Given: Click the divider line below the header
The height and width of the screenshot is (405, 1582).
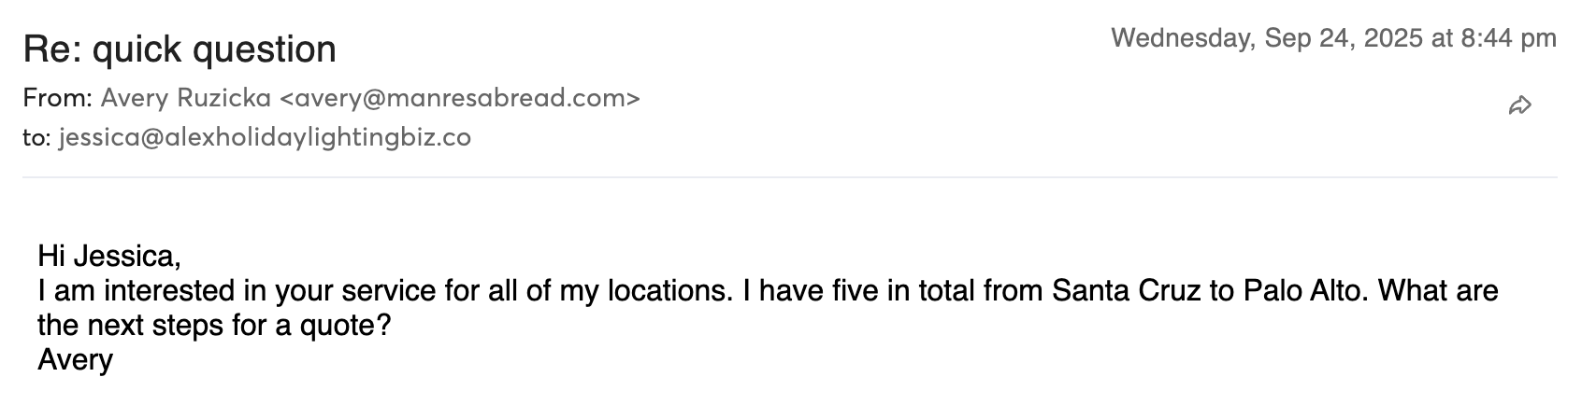Looking at the screenshot, I should click(790, 177).
